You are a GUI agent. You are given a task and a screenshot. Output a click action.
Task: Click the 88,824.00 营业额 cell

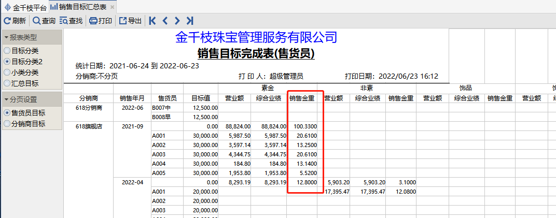tap(234, 126)
